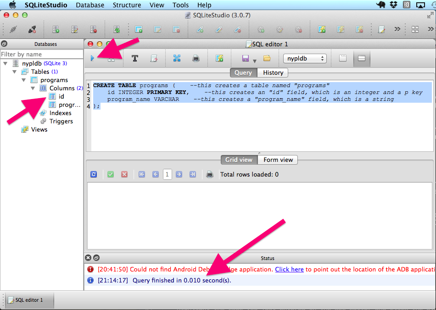Image resolution: width=436 pixels, height=310 pixels.
Task: Go to the next results page
Action: point(179,174)
